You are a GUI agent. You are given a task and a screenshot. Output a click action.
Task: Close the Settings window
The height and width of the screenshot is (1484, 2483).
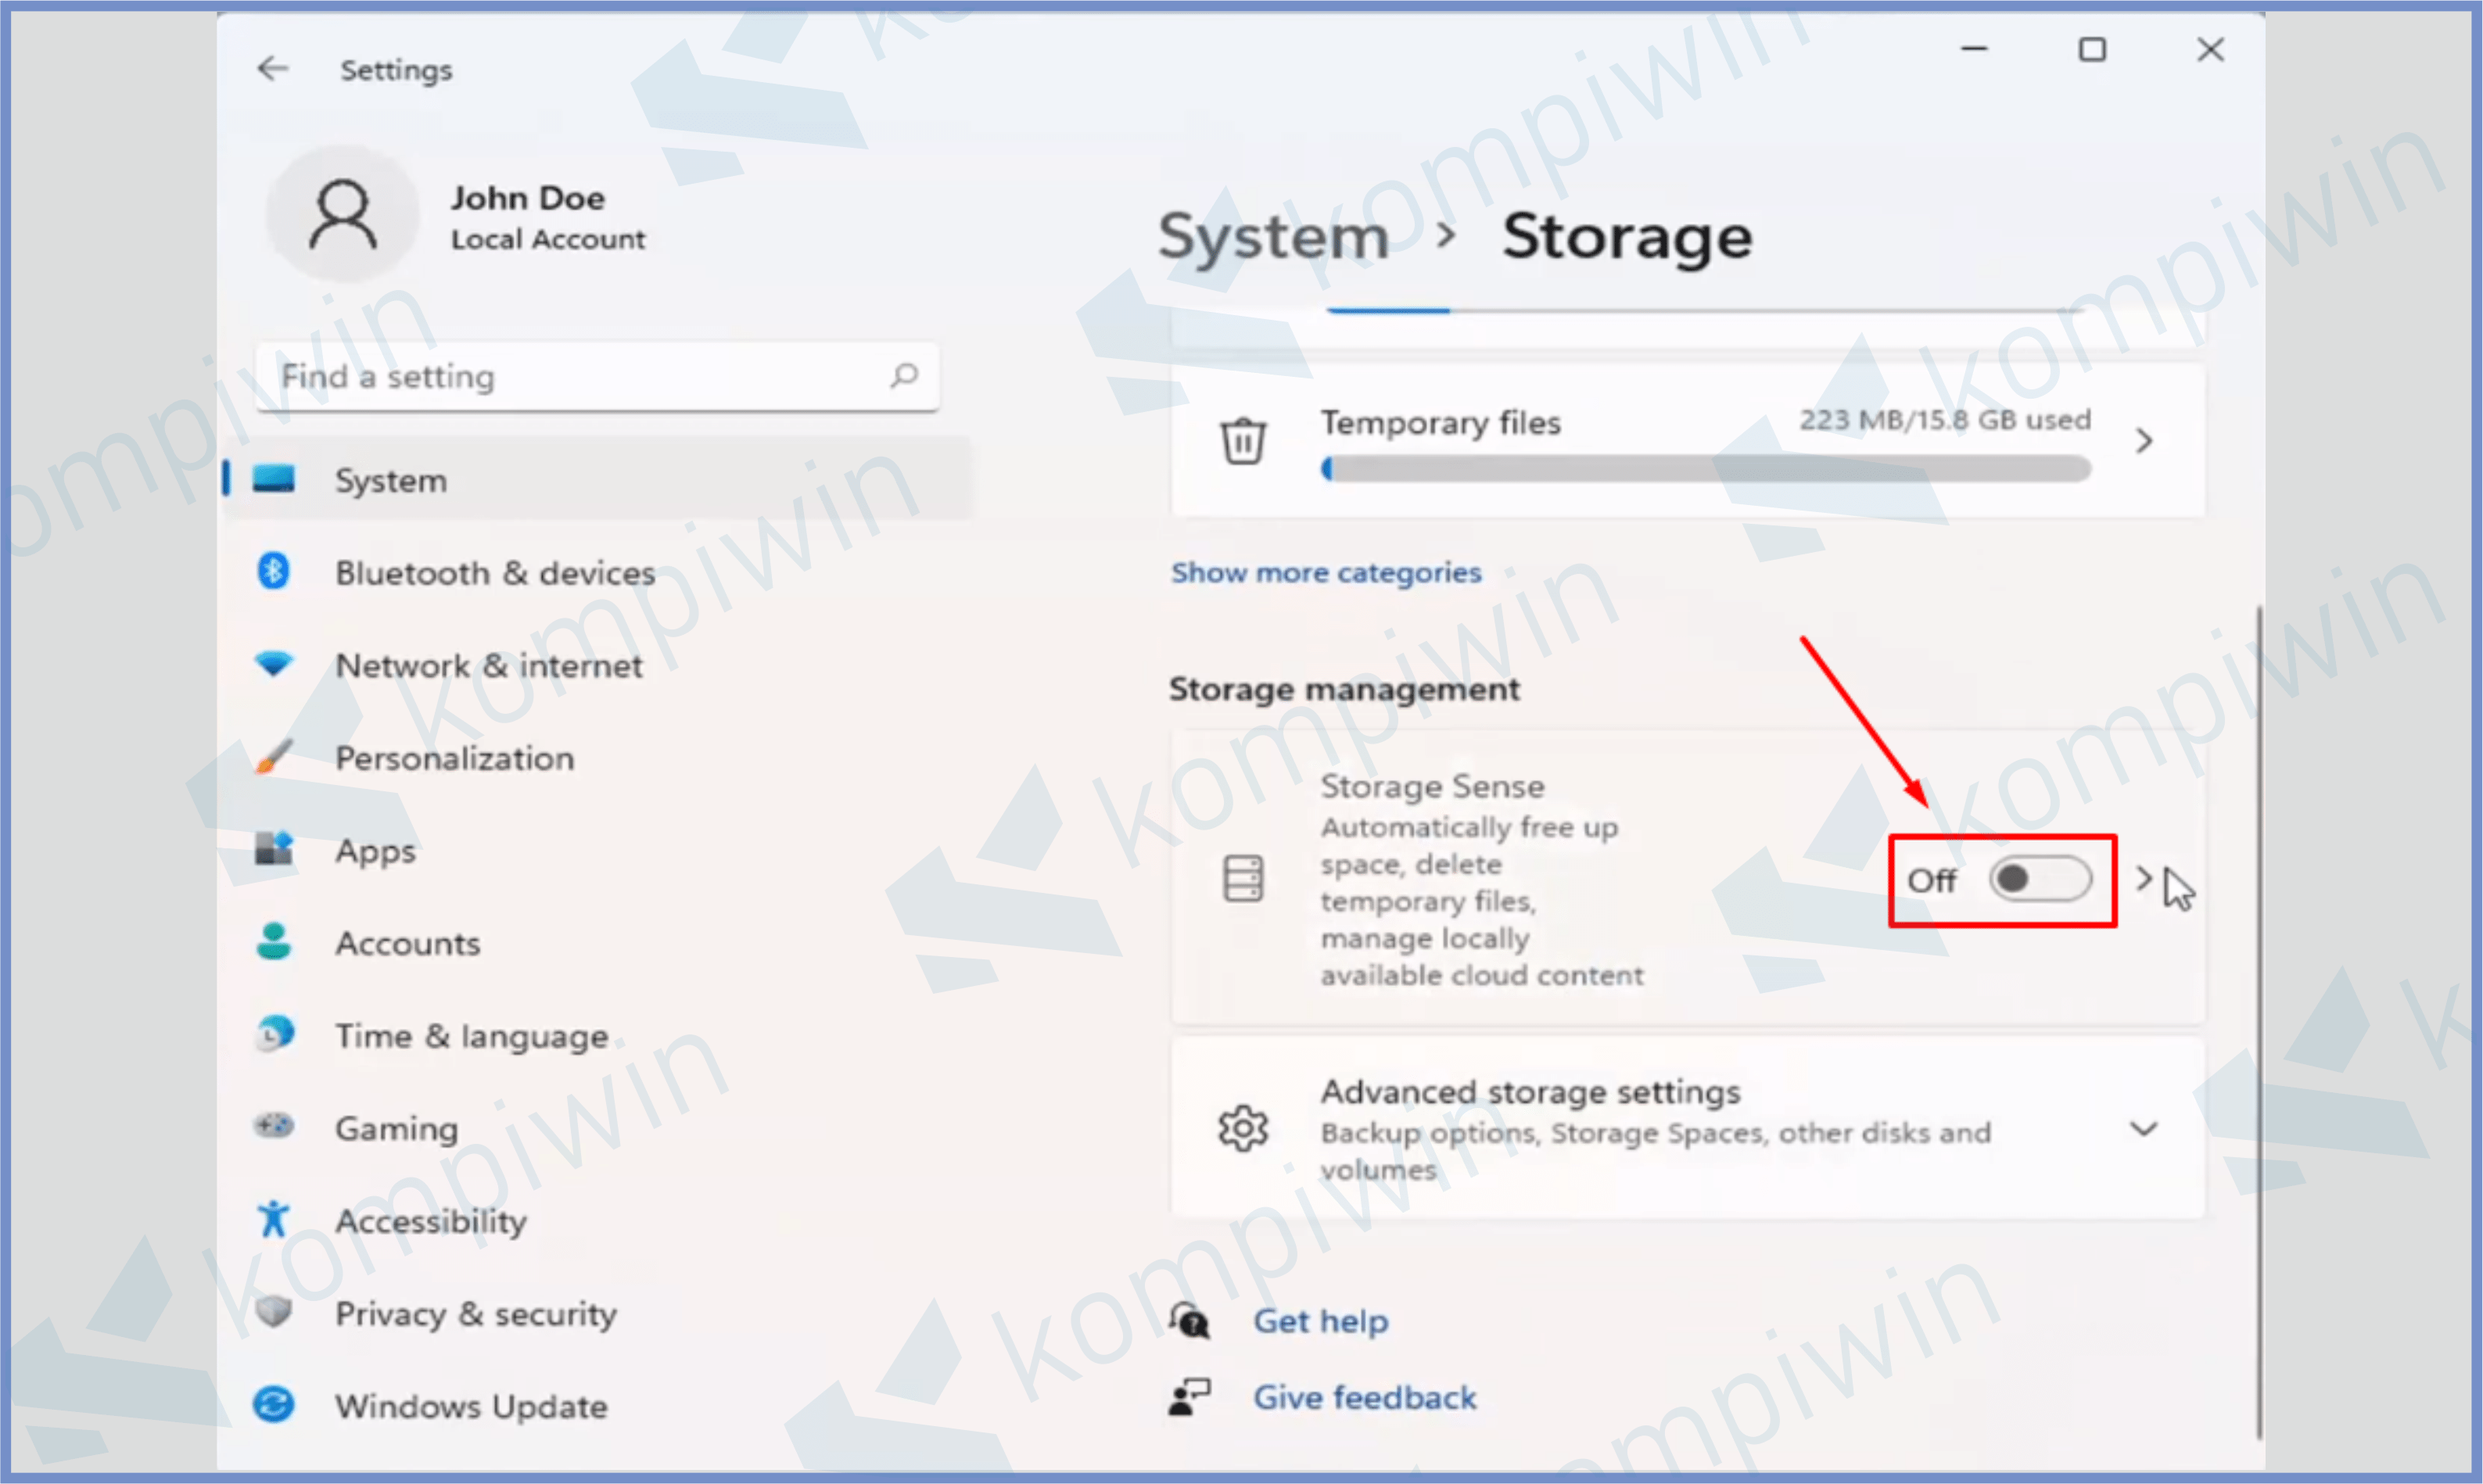2210,49
